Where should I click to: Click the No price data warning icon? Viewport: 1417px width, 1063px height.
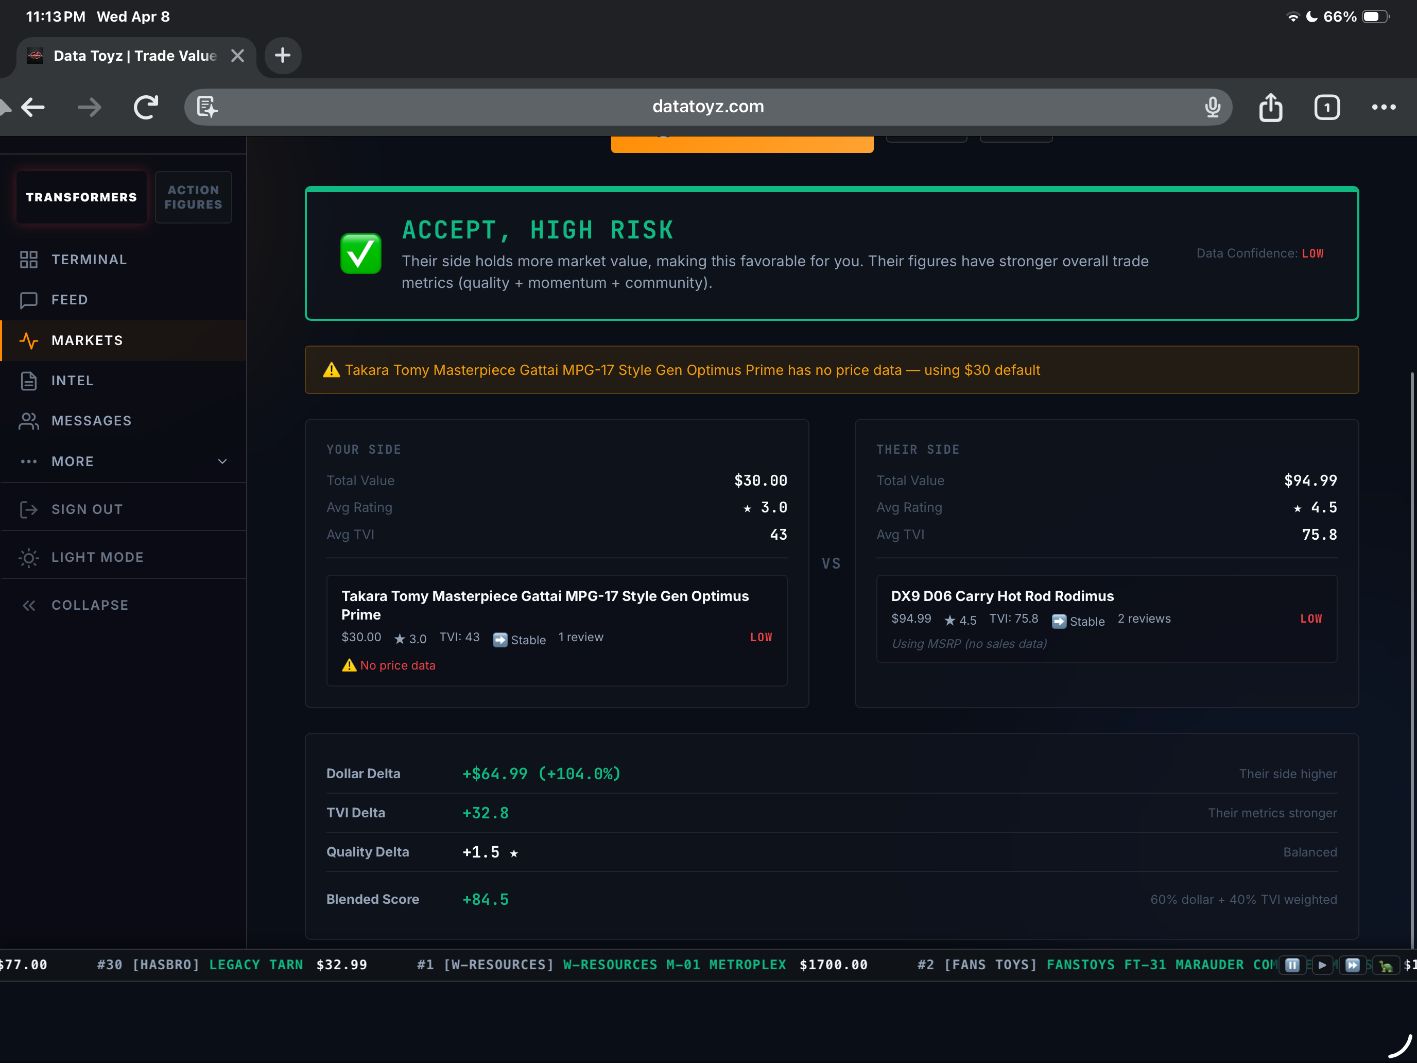(x=349, y=665)
